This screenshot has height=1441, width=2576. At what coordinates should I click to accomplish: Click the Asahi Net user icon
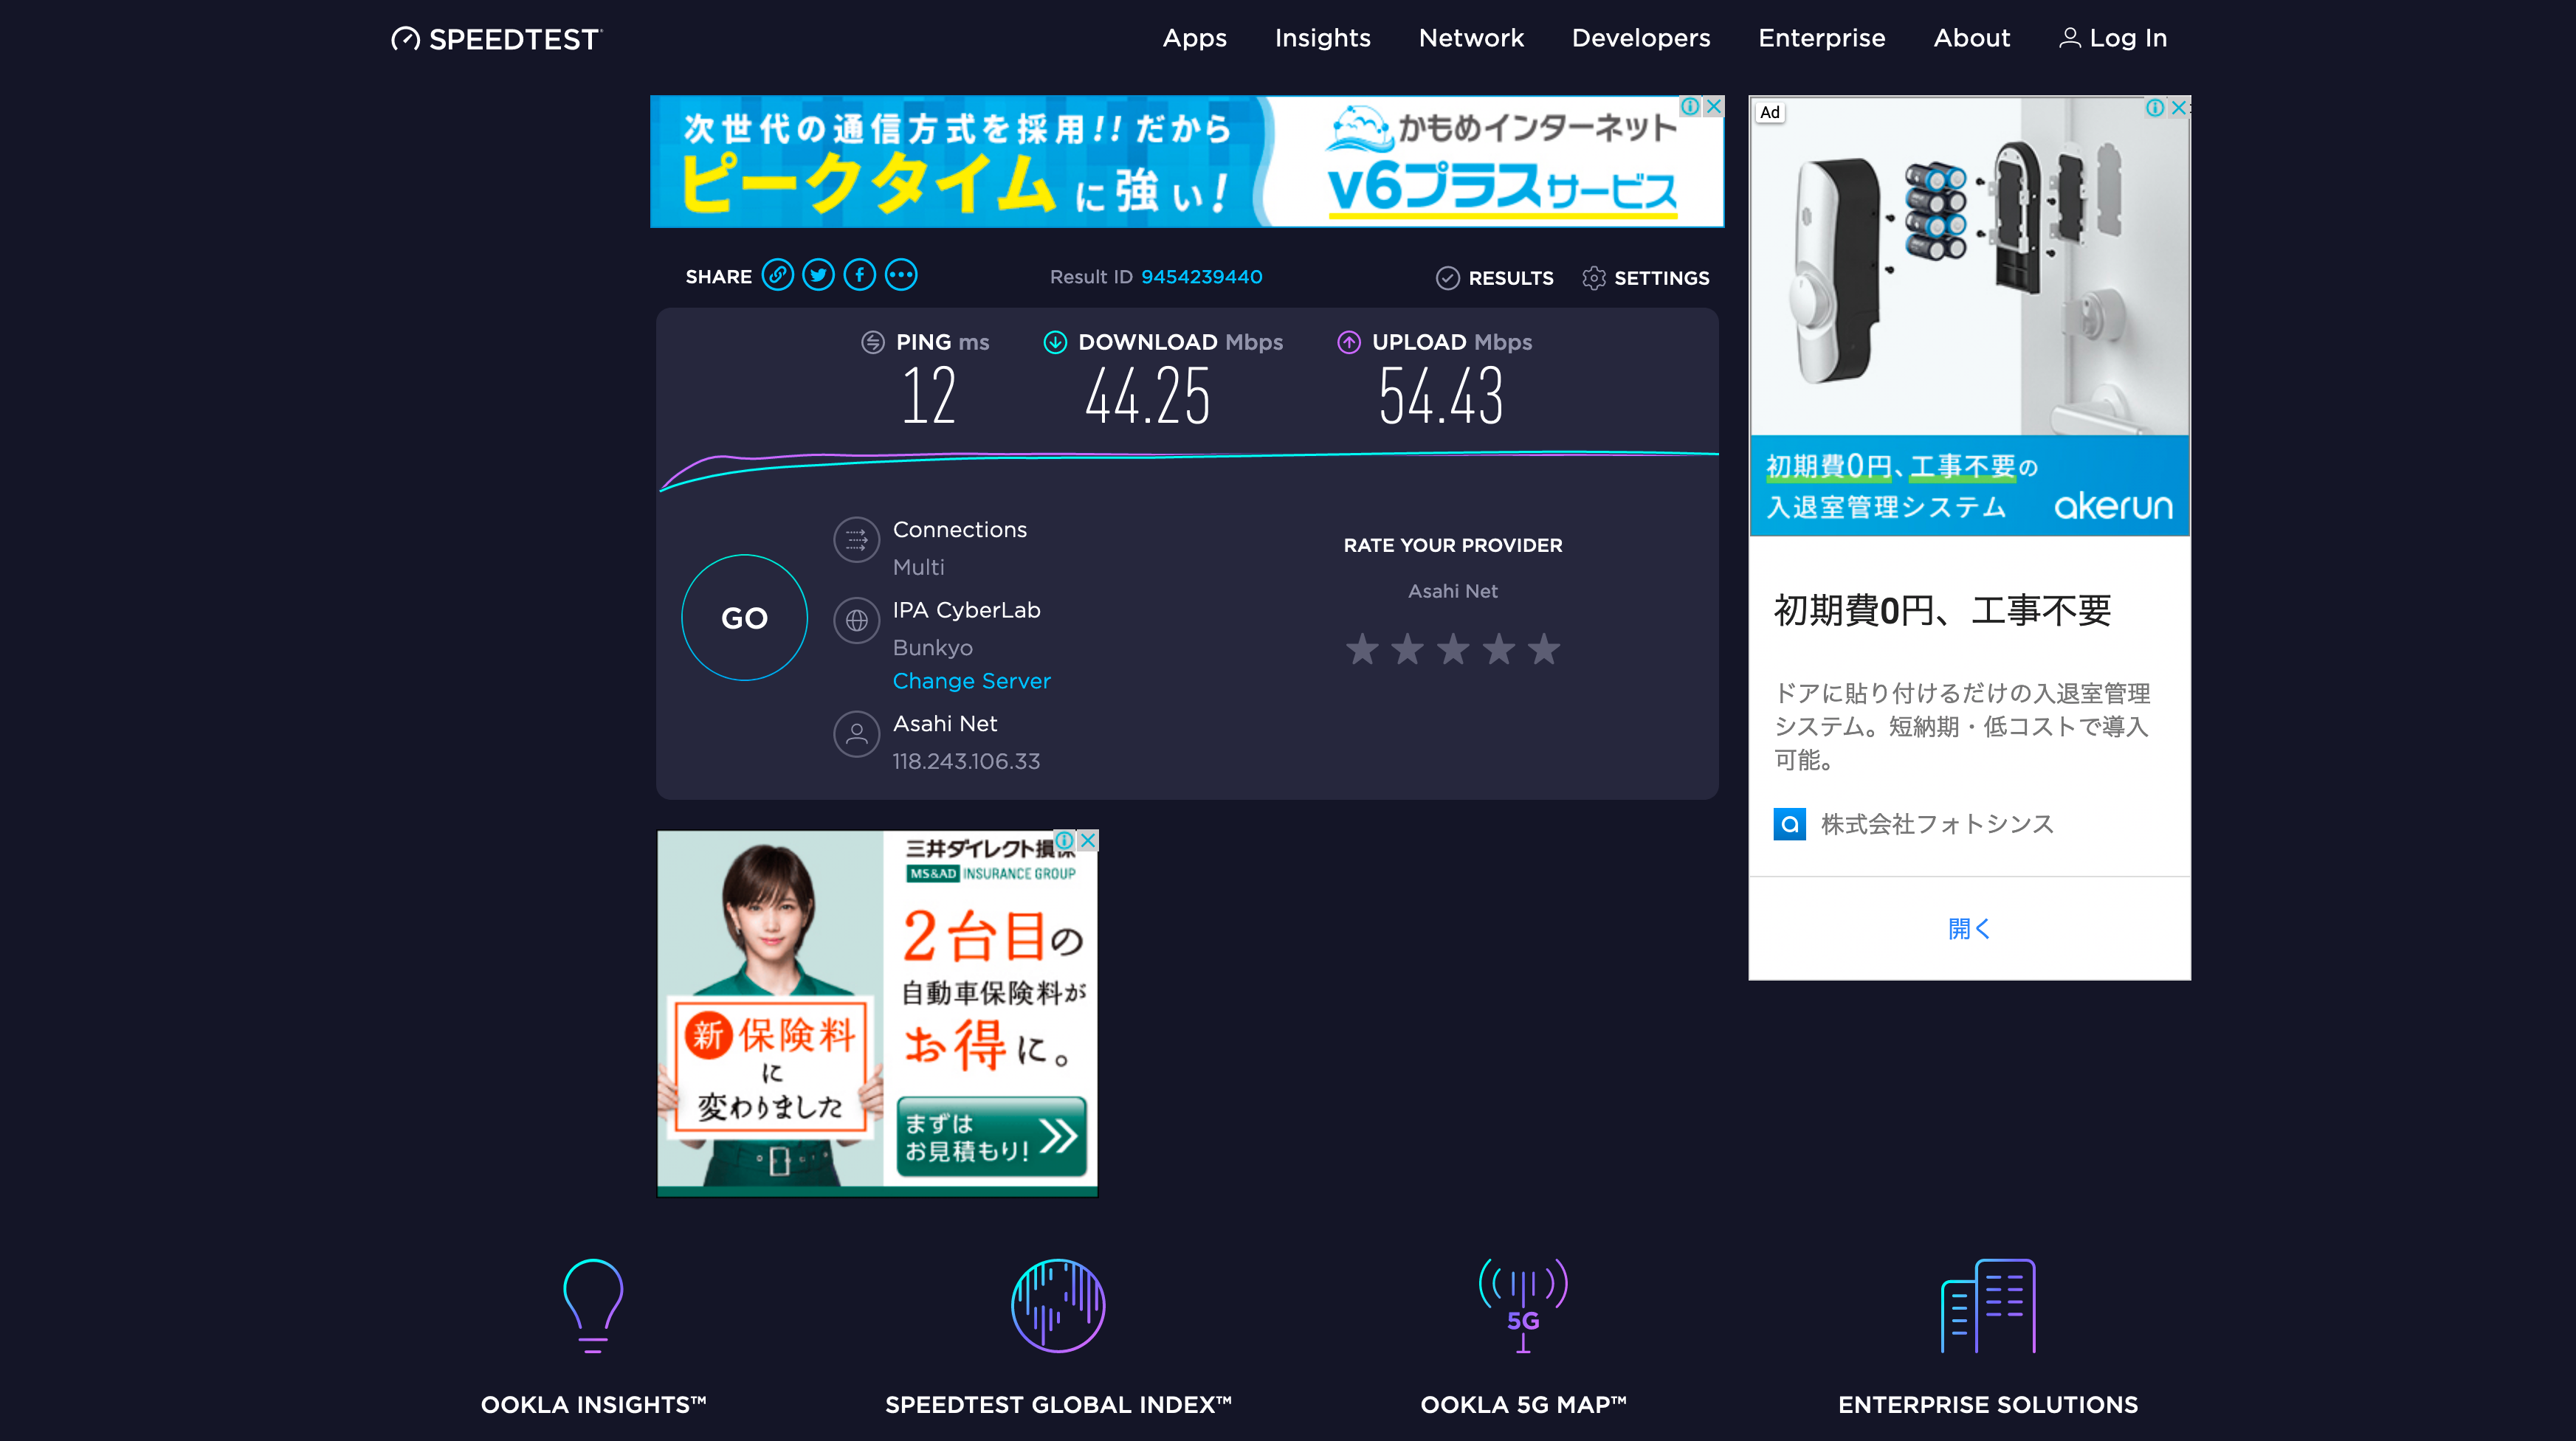(x=856, y=734)
